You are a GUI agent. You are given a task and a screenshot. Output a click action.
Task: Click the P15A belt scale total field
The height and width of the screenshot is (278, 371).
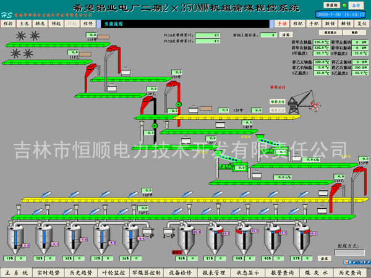pos(208,35)
